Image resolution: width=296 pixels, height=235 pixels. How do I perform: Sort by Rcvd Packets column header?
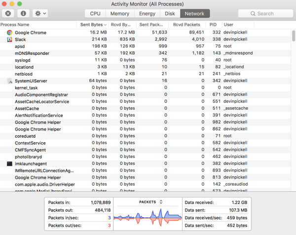(x=187, y=25)
